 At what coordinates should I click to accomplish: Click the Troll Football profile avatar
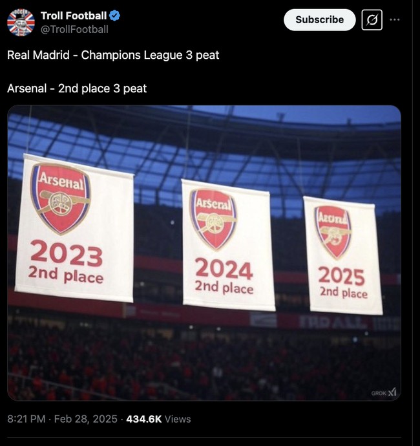click(x=21, y=22)
